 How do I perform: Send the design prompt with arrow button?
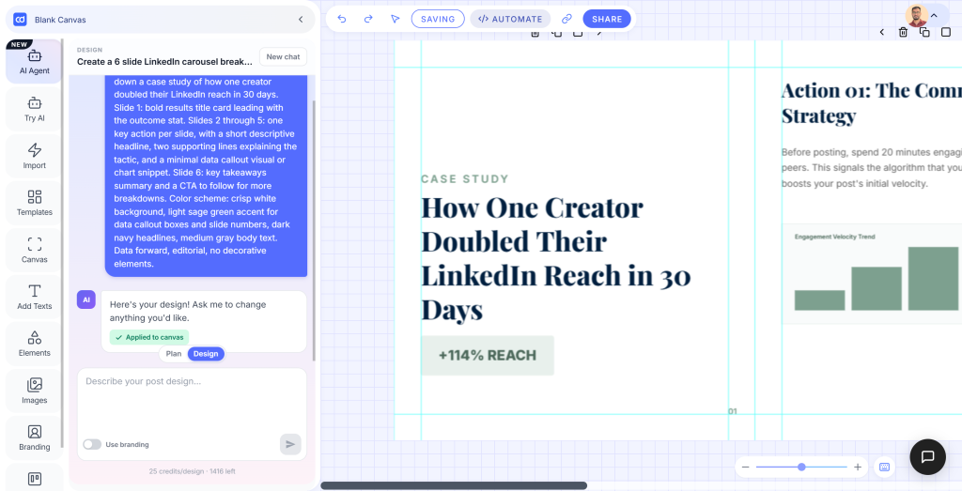(x=290, y=444)
